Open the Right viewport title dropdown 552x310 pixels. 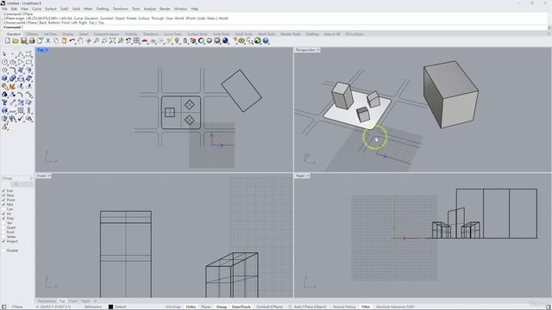pos(308,176)
